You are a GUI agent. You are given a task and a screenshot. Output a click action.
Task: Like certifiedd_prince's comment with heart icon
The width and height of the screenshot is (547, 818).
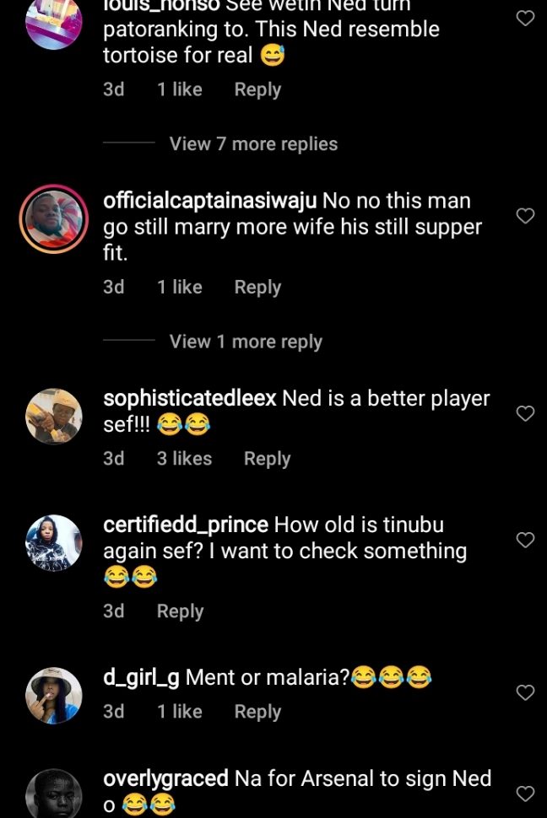tap(525, 540)
